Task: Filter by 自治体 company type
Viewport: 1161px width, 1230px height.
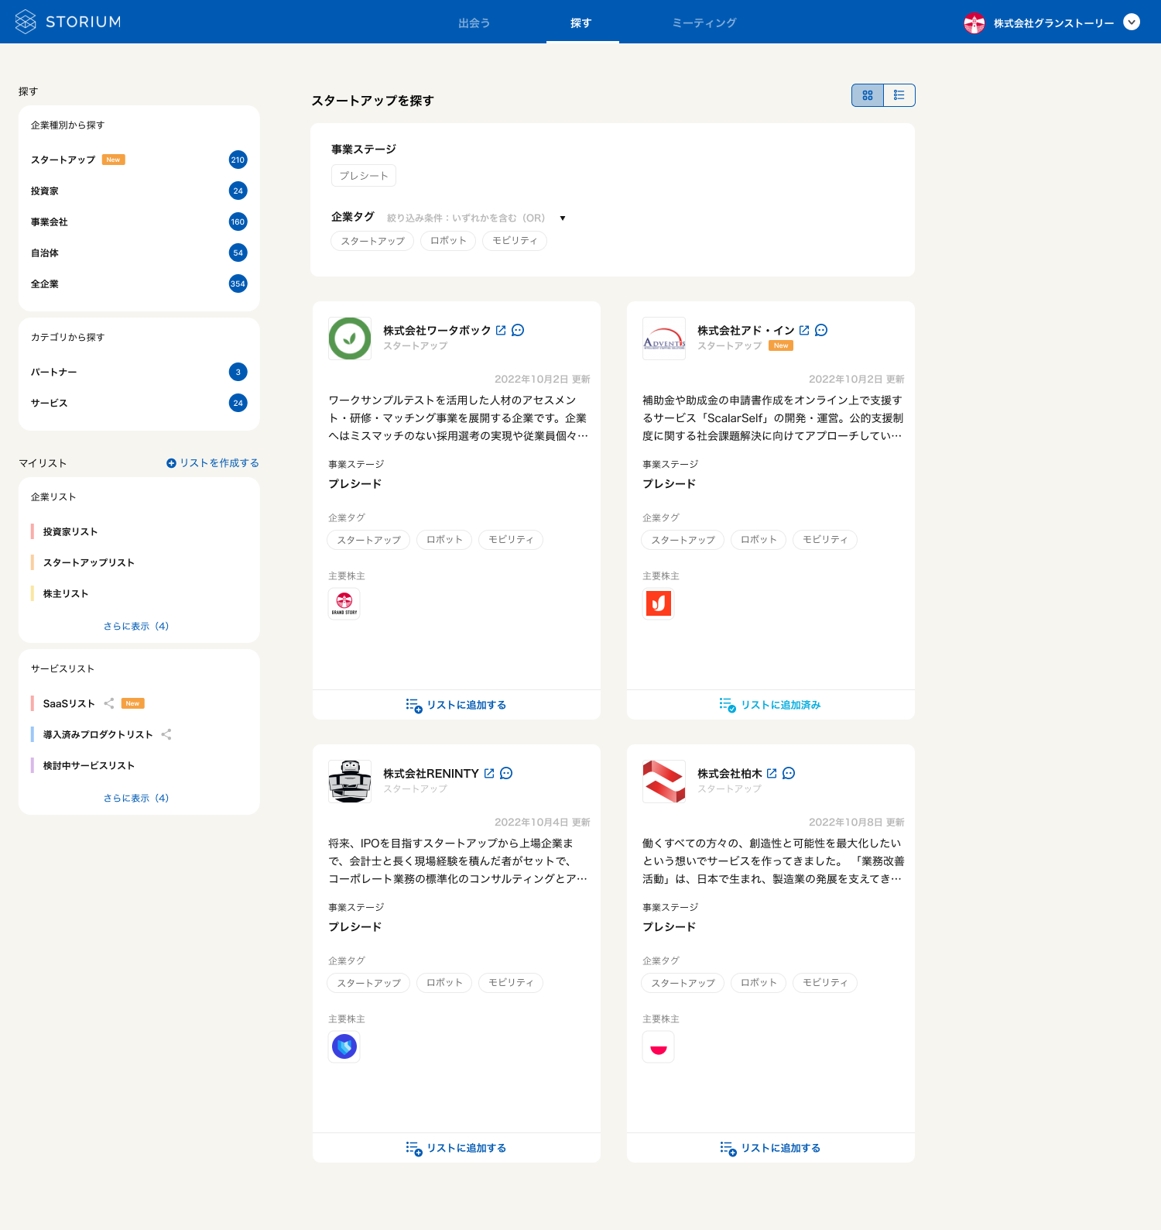Action: pyautogui.click(x=139, y=253)
